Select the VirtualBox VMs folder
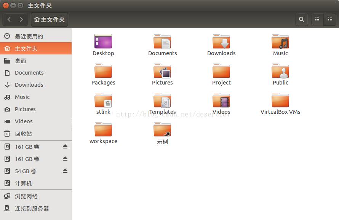 (x=280, y=101)
